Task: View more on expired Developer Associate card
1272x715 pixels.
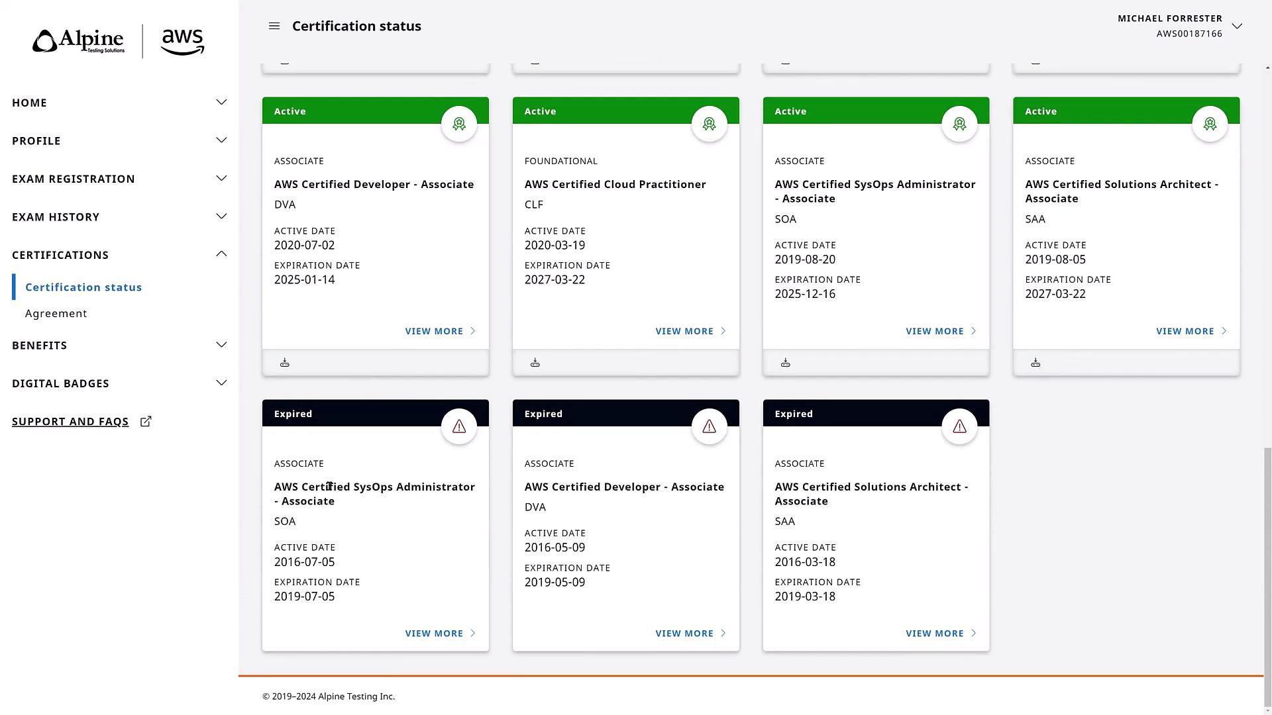Action: point(690,634)
